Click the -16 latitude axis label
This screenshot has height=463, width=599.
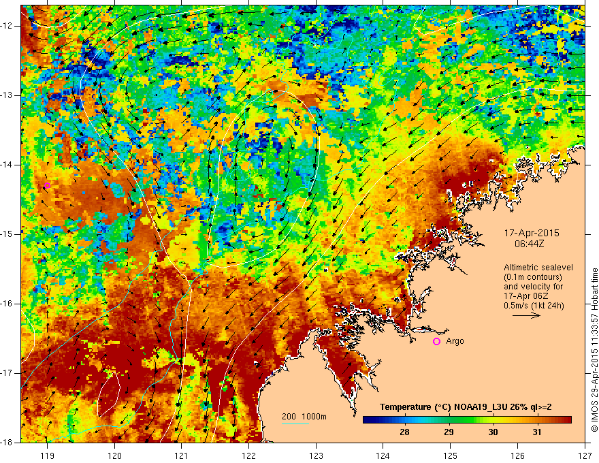[7, 304]
